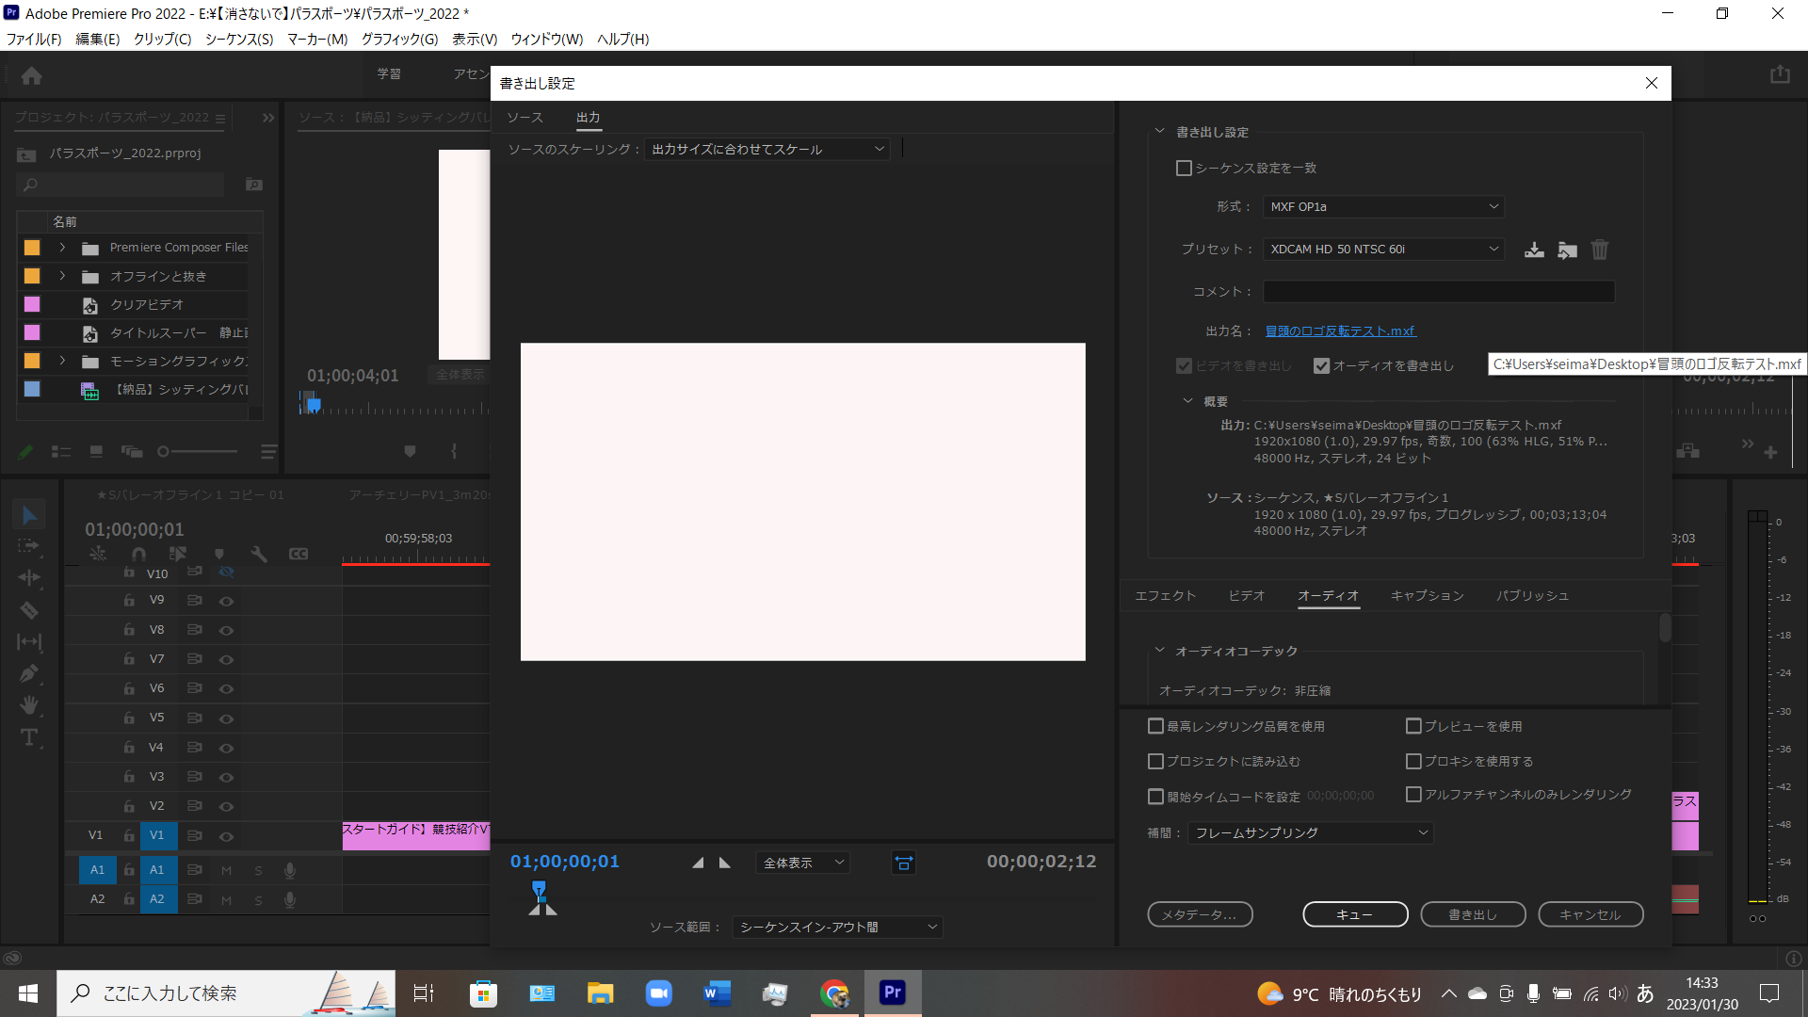Enable the use maximum render quality checkbox

point(1155,726)
